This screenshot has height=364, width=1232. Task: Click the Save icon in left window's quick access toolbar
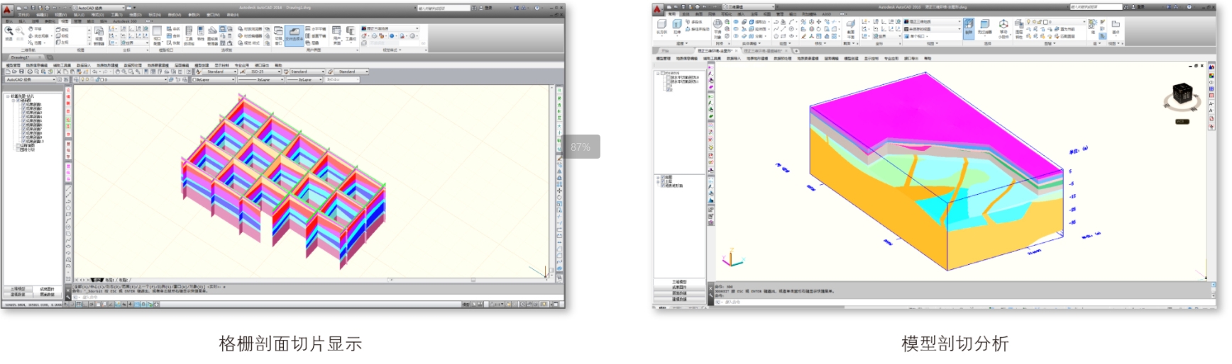[31, 8]
